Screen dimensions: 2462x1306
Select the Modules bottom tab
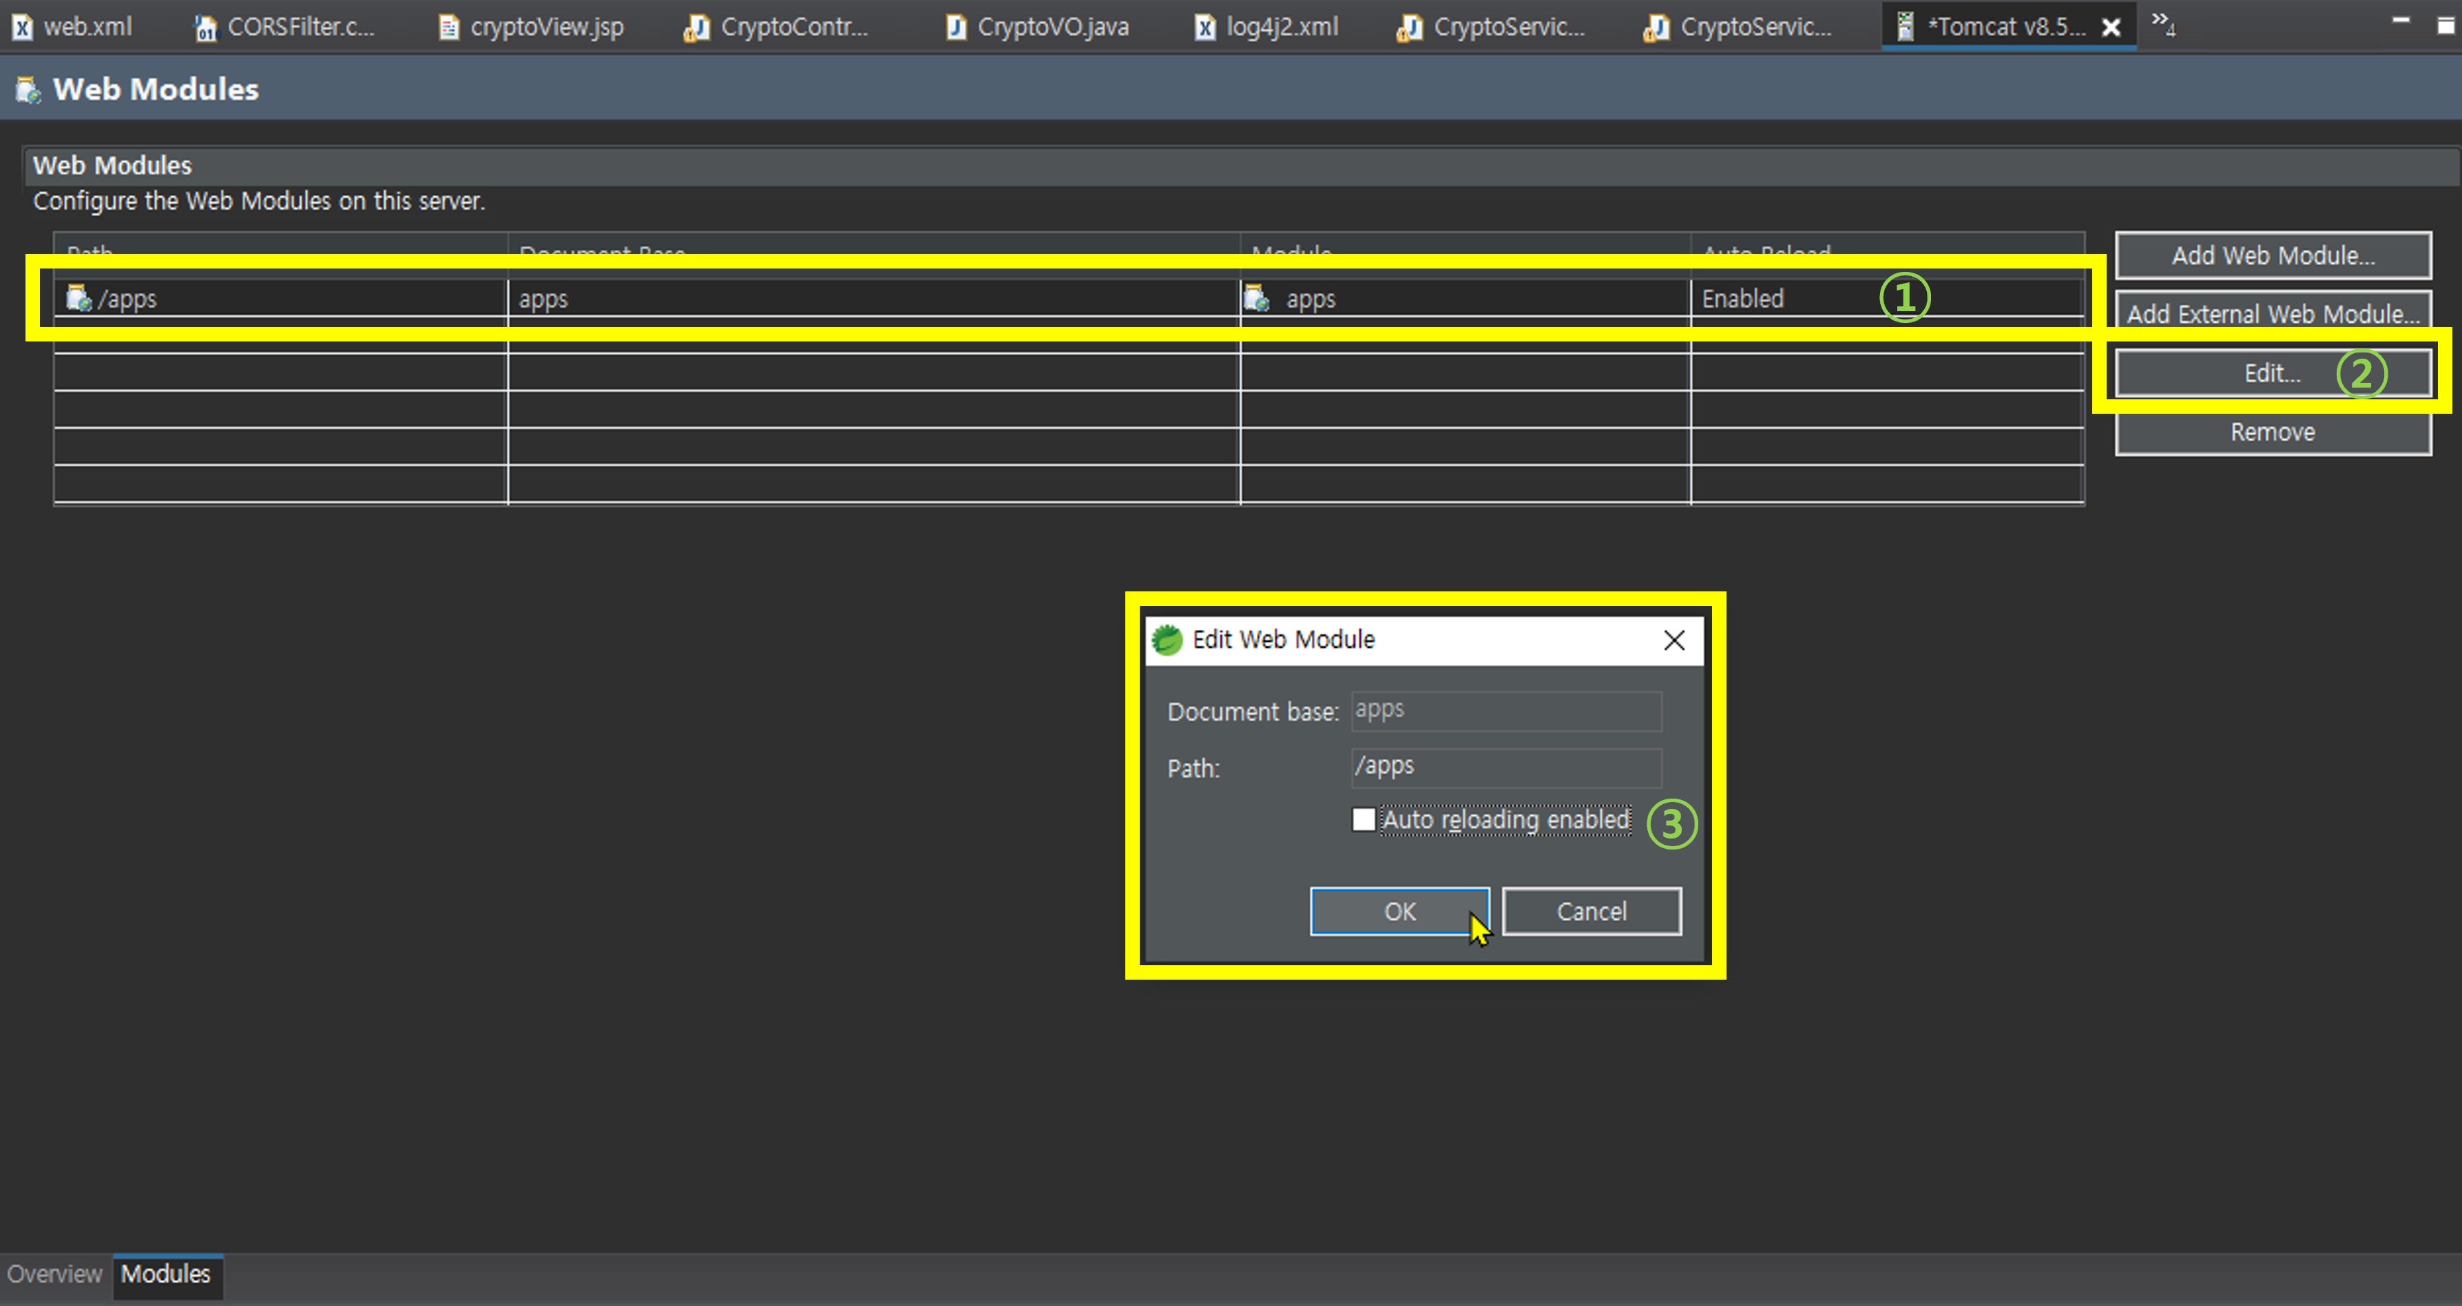coord(165,1274)
